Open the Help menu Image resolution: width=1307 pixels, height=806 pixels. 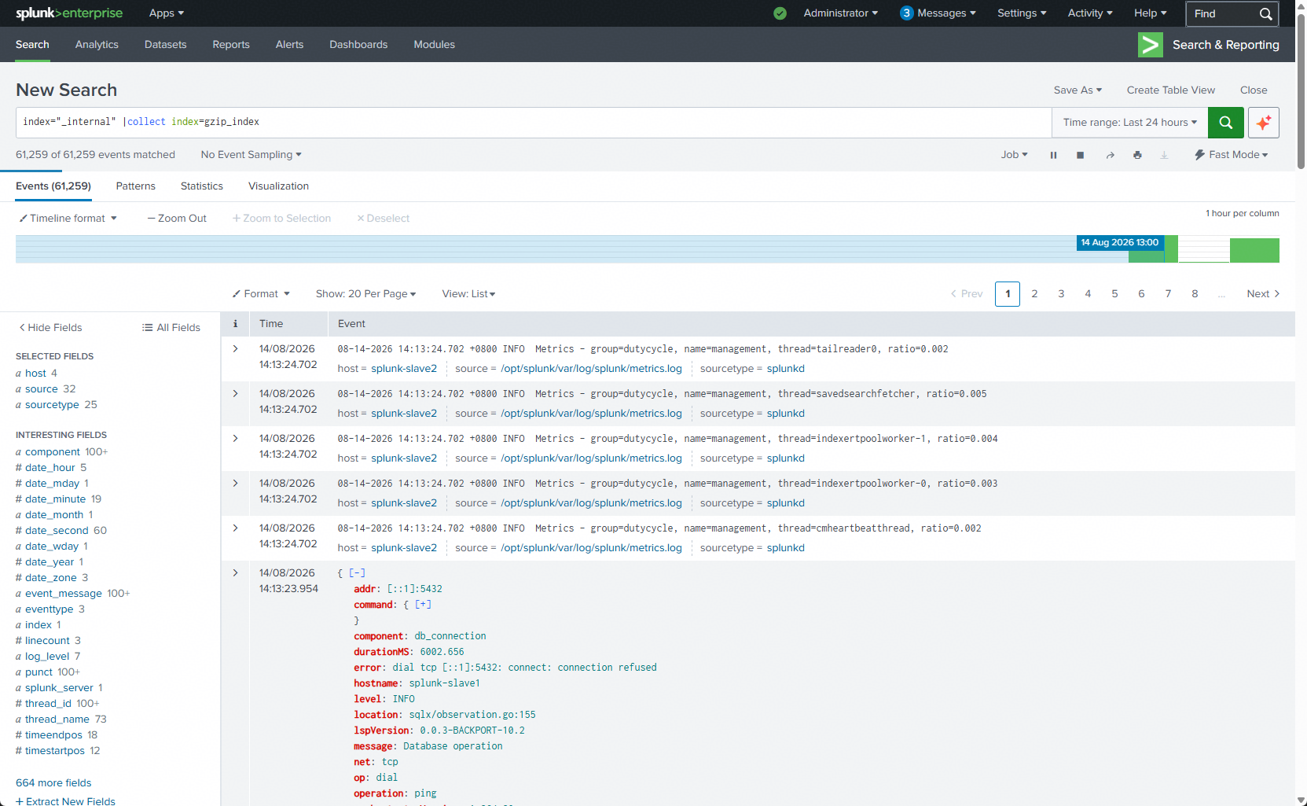point(1151,13)
